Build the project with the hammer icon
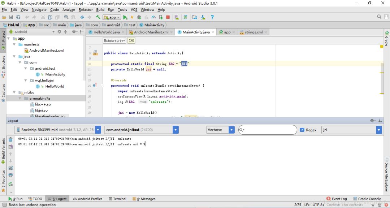This screenshot has width=390, height=208. coord(98,17)
